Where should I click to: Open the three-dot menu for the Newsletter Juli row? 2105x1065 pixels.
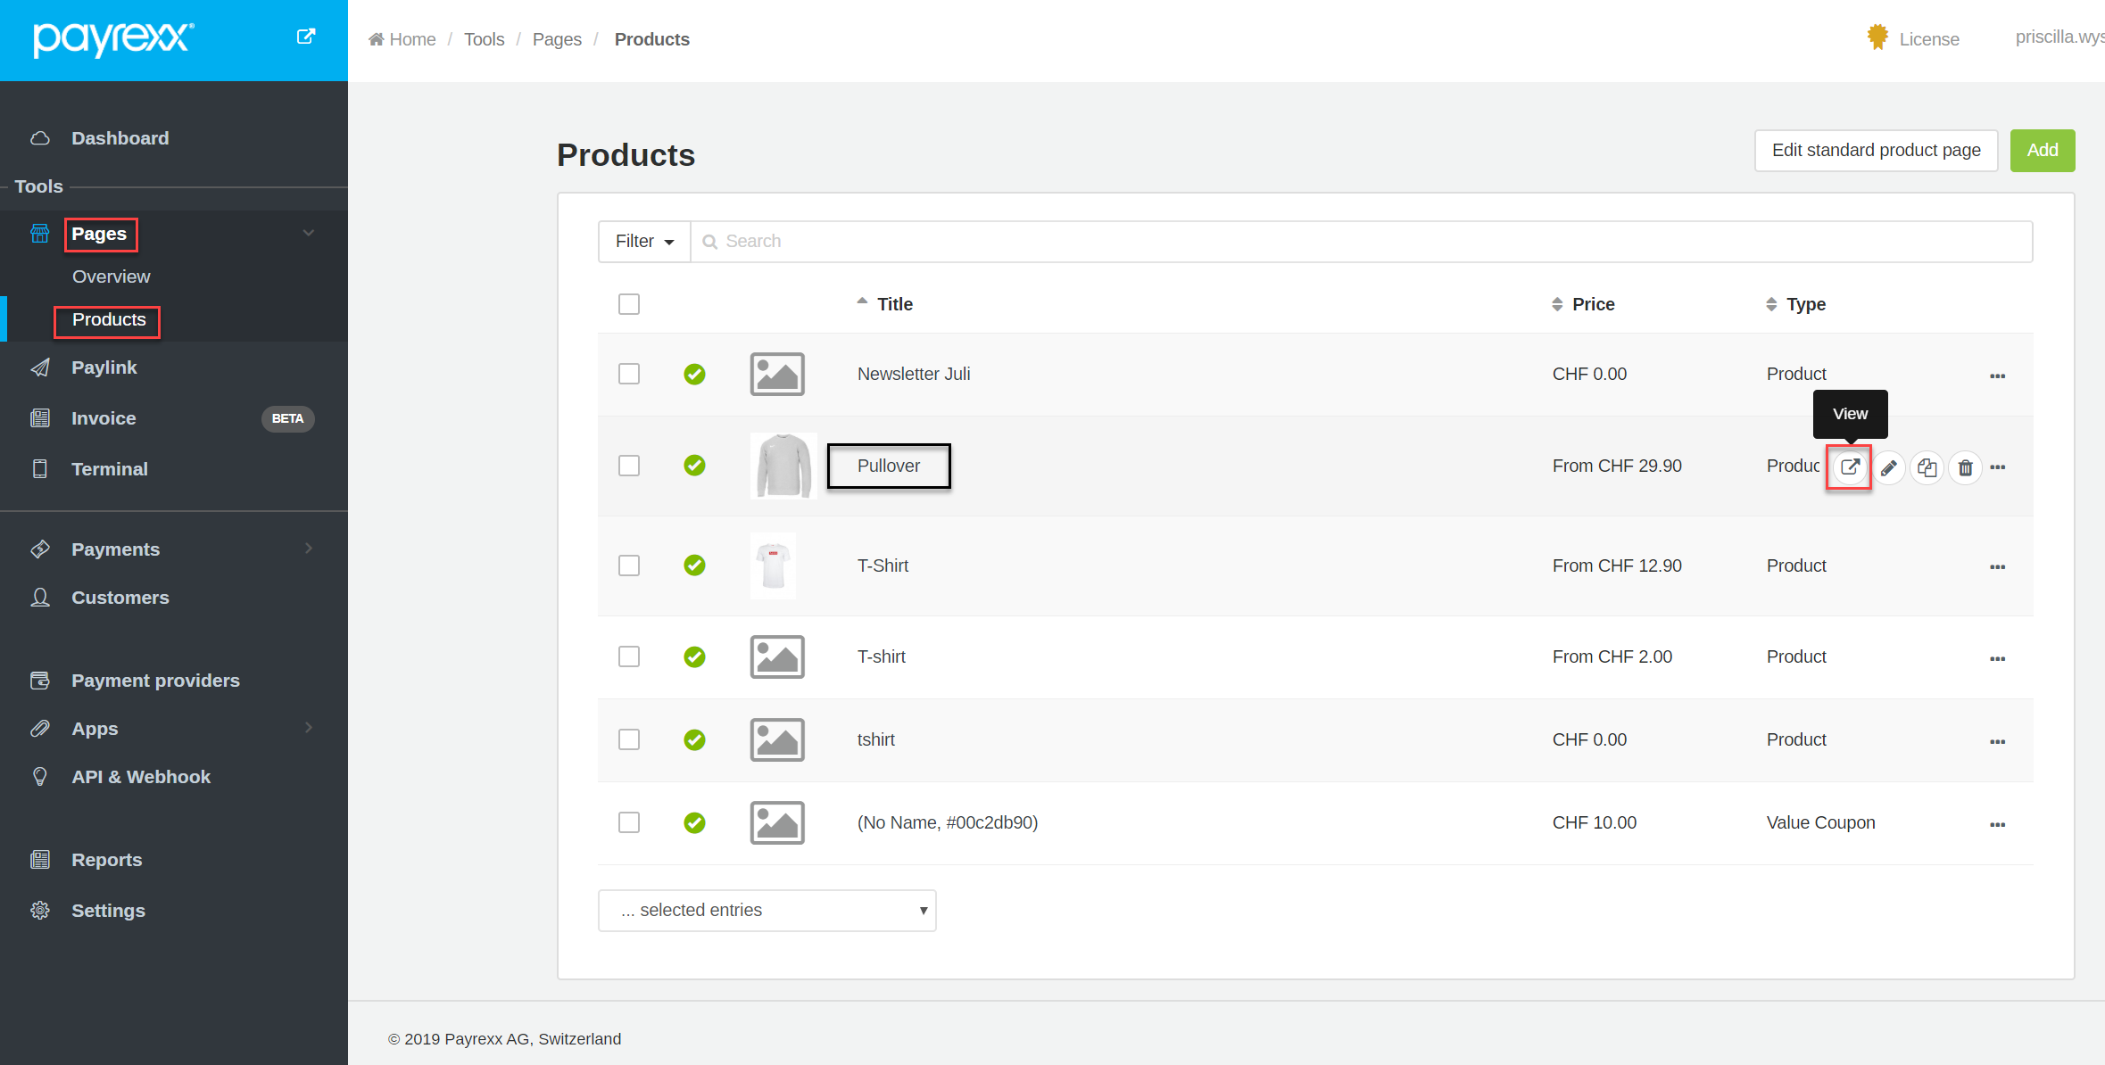[x=1997, y=376]
